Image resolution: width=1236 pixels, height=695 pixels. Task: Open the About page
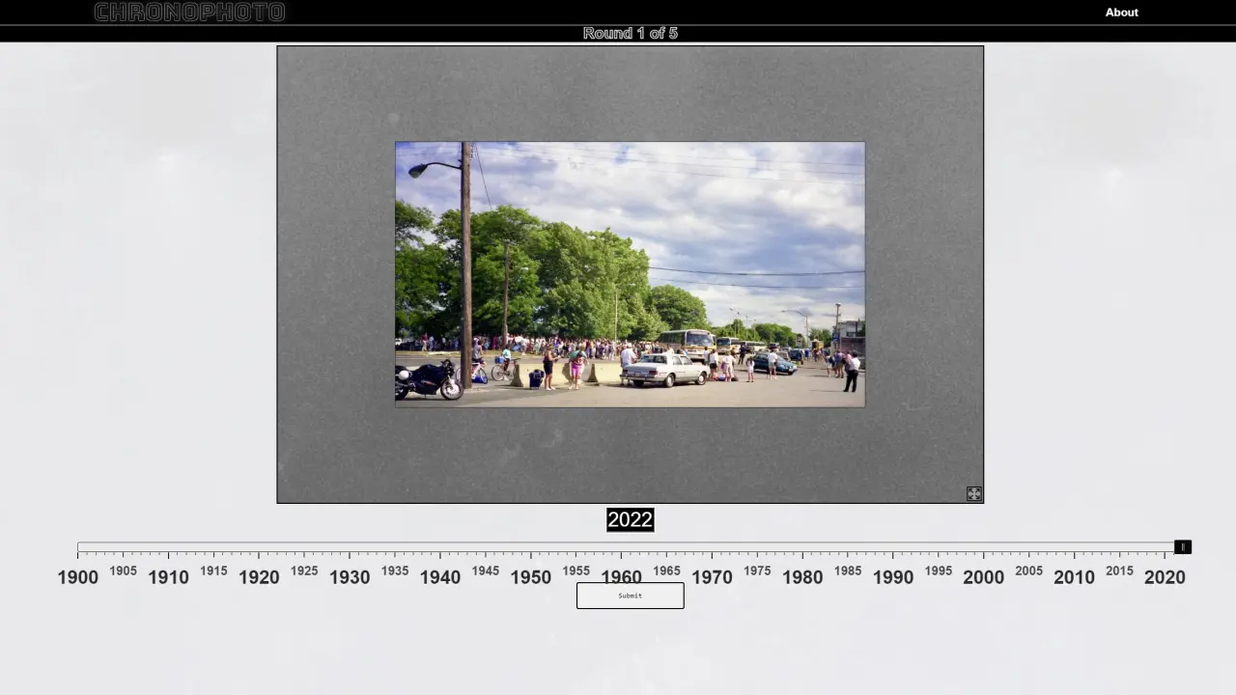pos(1121,13)
